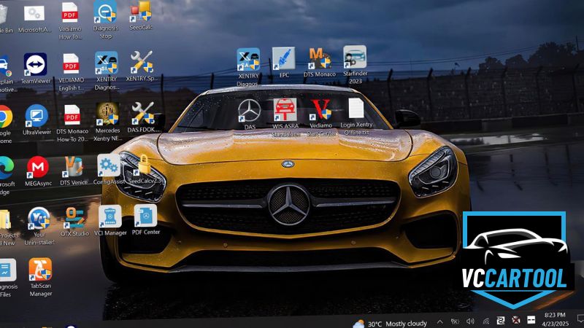Open SeedCalcv2 with the padlock icon

pyautogui.click(x=143, y=169)
